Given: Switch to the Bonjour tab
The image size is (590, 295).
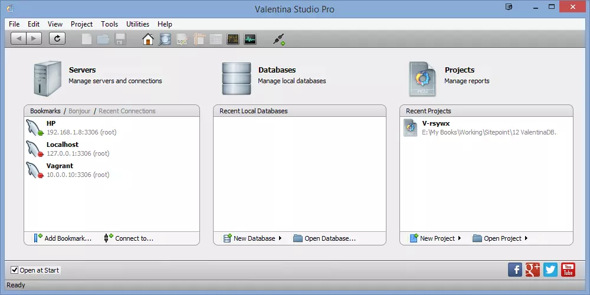Looking at the screenshot, I should click(80, 111).
